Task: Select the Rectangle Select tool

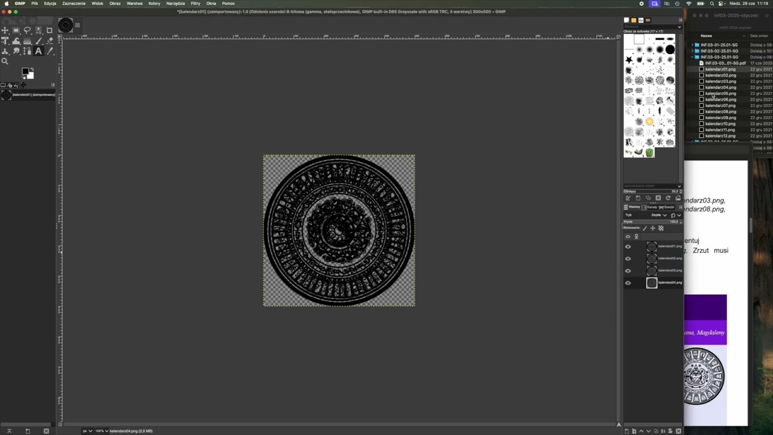Action: point(16,30)
